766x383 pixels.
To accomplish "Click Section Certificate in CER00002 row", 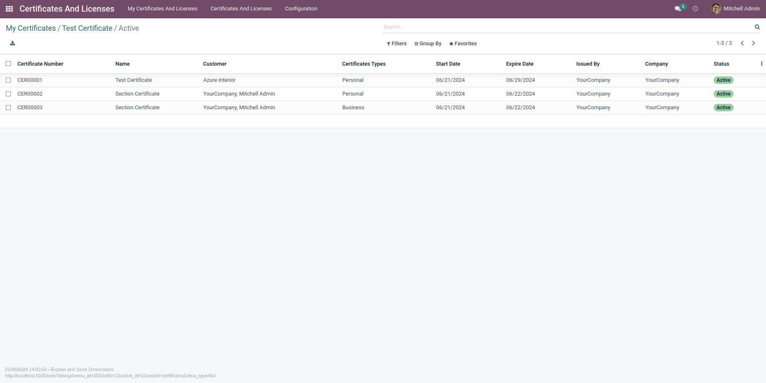I will pos(137,94).
